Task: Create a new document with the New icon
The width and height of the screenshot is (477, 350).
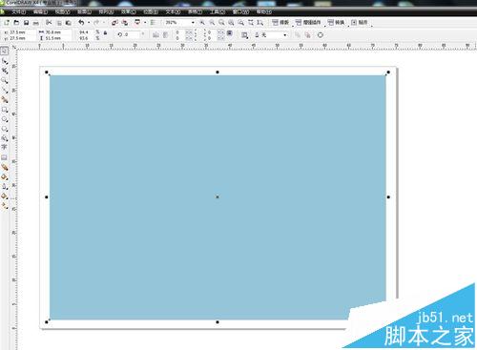Action: click(x=7, y=23)
